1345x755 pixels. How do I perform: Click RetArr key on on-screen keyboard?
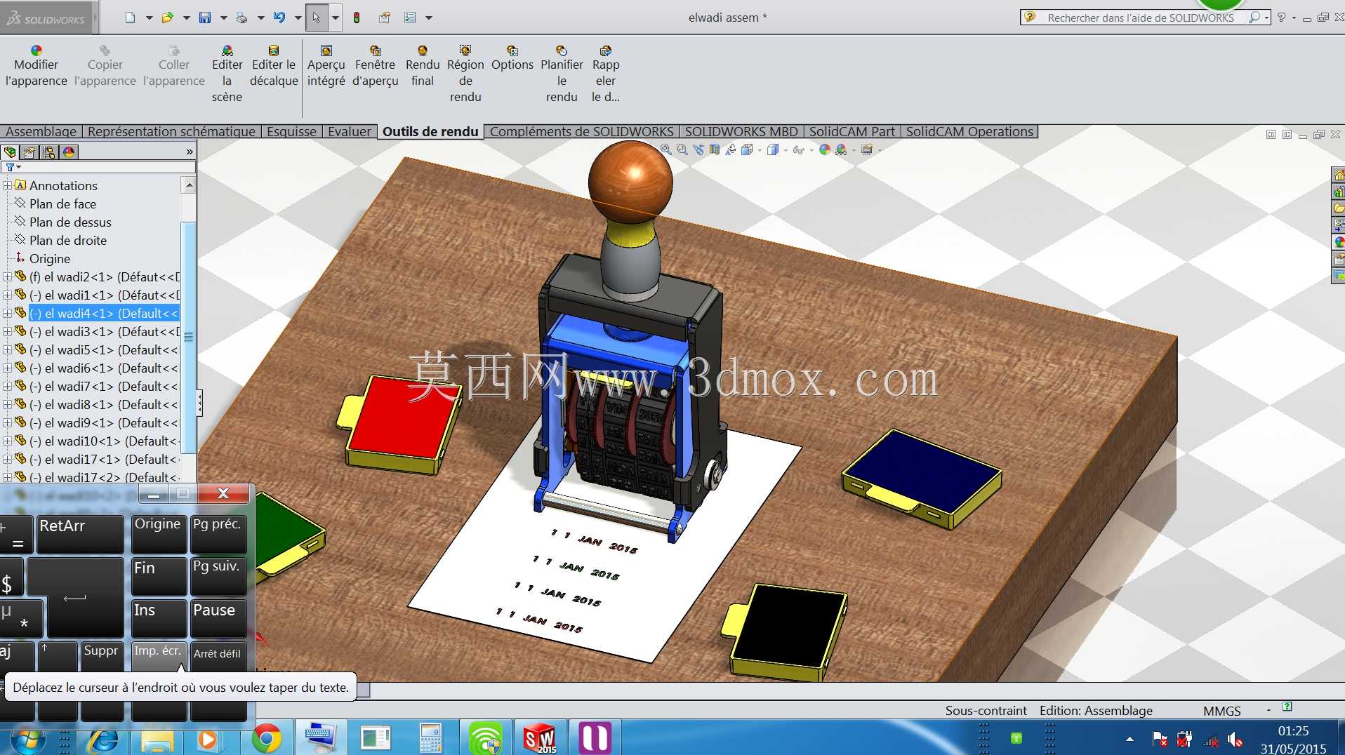pyautogui.click(x=79, y=534)
